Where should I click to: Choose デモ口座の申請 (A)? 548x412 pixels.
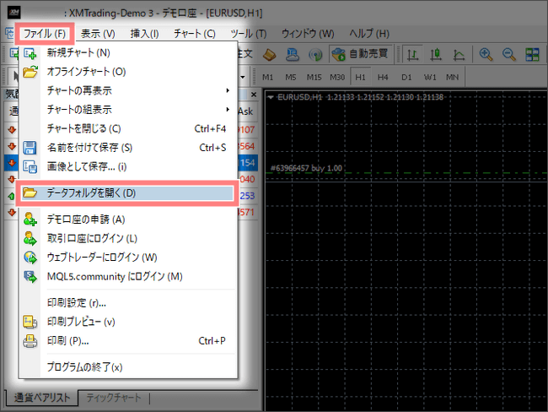pos(128,220)
